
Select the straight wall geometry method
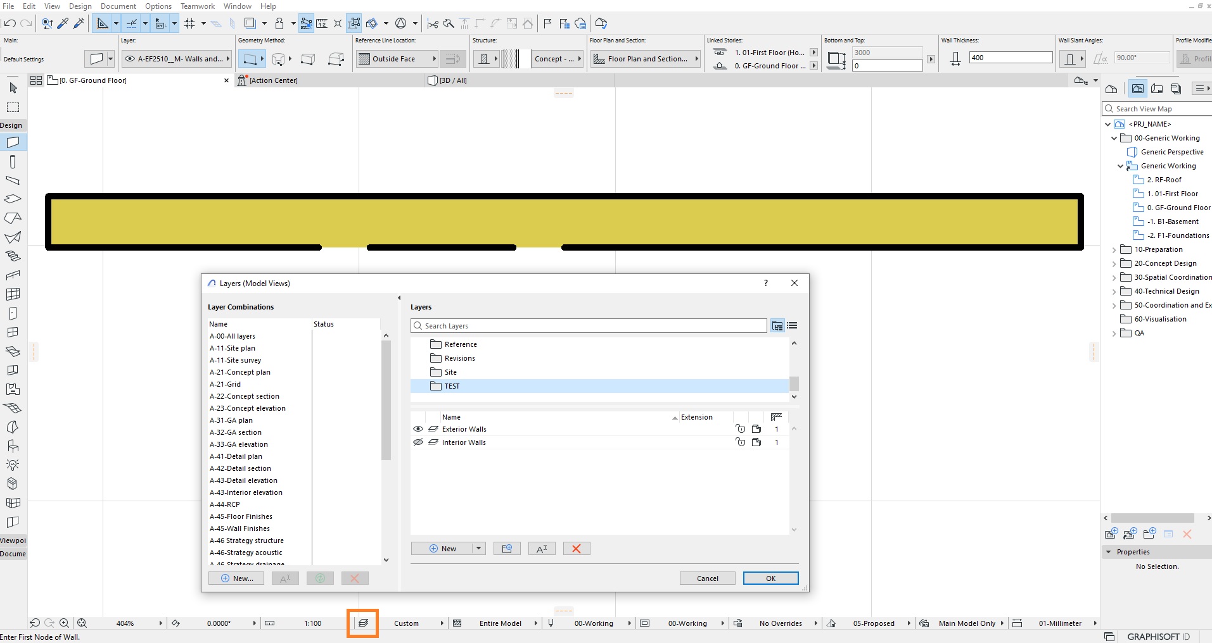tap(252, 59)
